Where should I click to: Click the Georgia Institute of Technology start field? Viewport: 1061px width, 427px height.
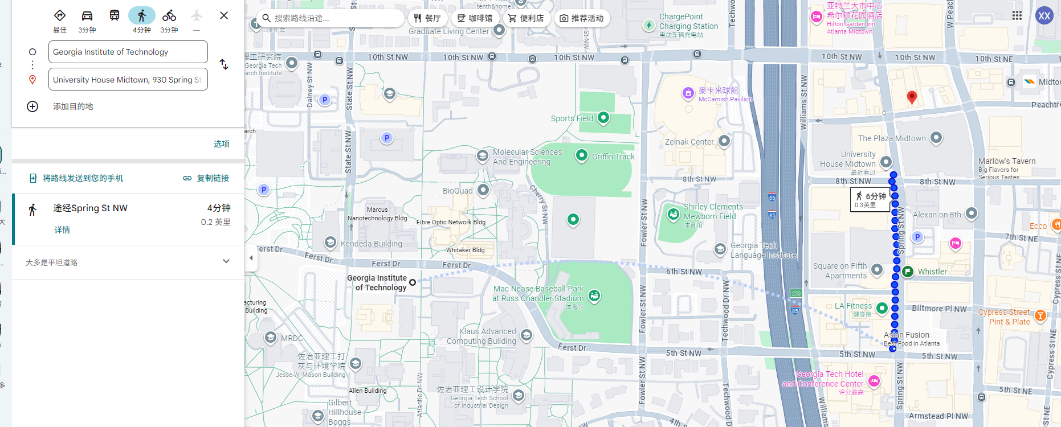click(x=128, y=52)
